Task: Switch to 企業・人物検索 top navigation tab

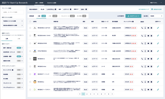Action: (x=39, y=3)
